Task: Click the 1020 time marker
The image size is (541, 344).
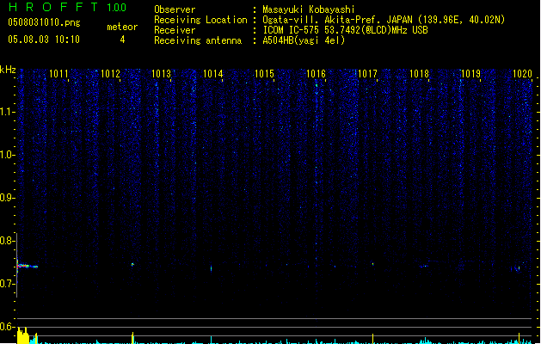Action: (522, 74)
